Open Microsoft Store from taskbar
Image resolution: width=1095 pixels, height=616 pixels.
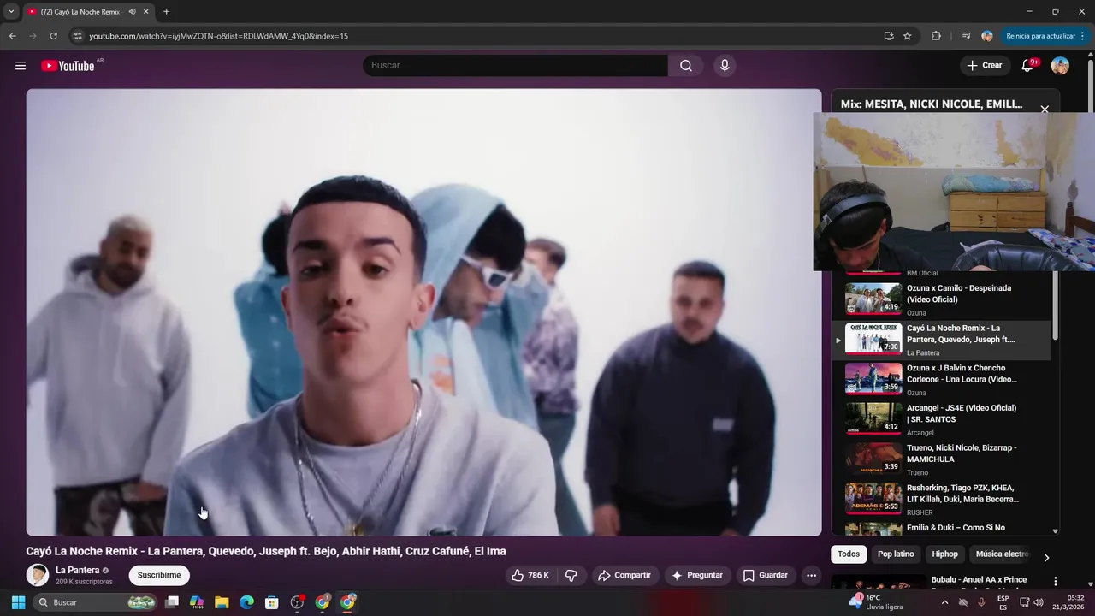[x=271, y=602]
